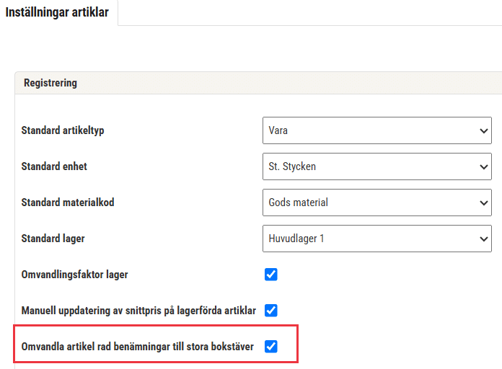Expand the Gods material dropdown
This screenshot has height=369, width=502.
click(377, 203)
